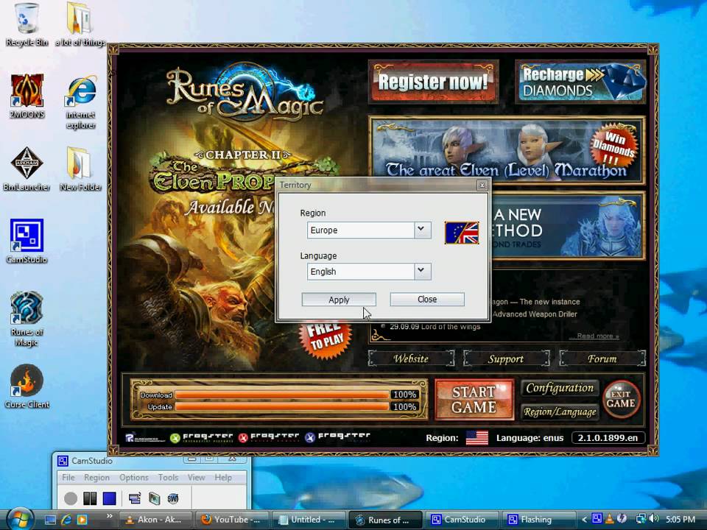Switch to CamStudio taskbar button
The height and width of the screenshot is (530, 707).
click(x=462, y=520)
